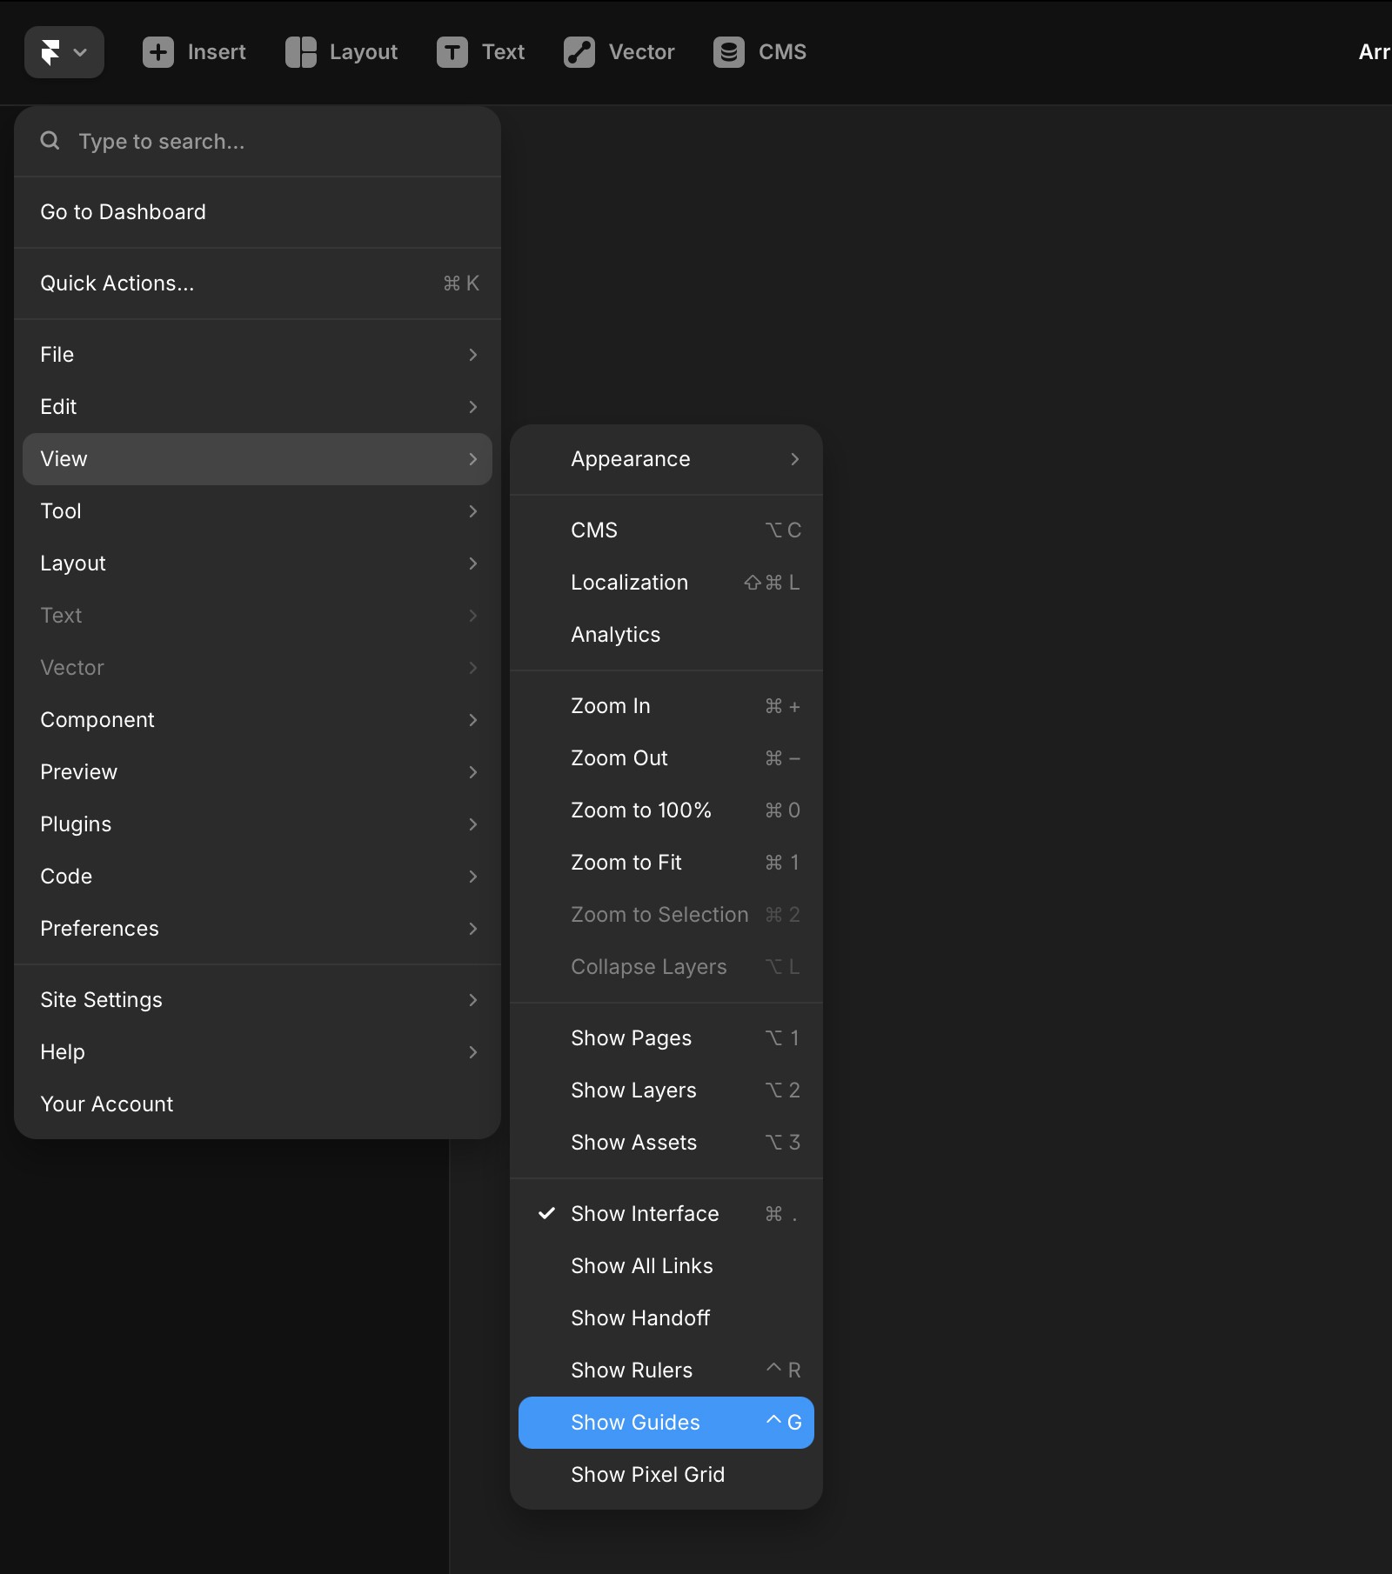
Task: Click the dropdown chevron beside Framer logo
Action: click(x=80, y=52)
